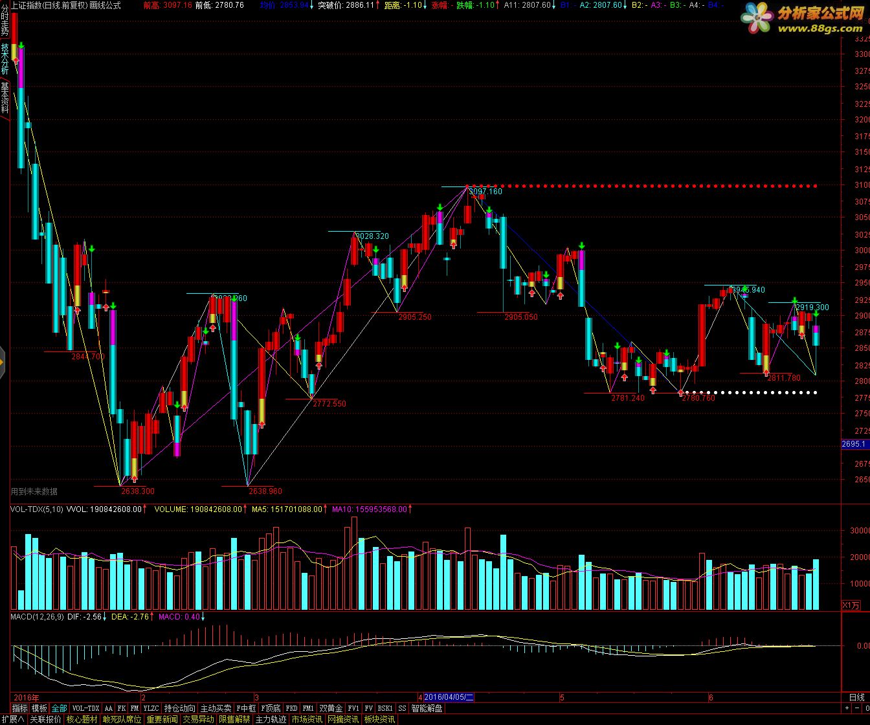Viewport: 870px width, 725px height.
Task: Click the 2016年 timeline label
Action: pos(27,698)
